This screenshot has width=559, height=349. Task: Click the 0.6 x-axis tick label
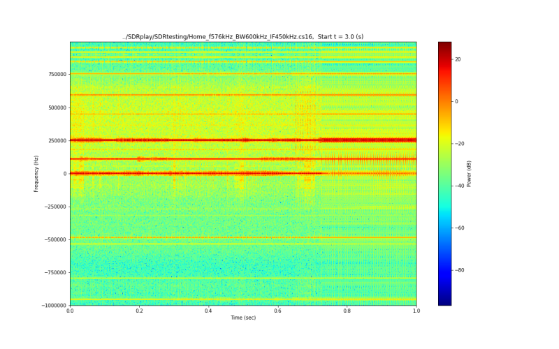[x=277, y=311]
